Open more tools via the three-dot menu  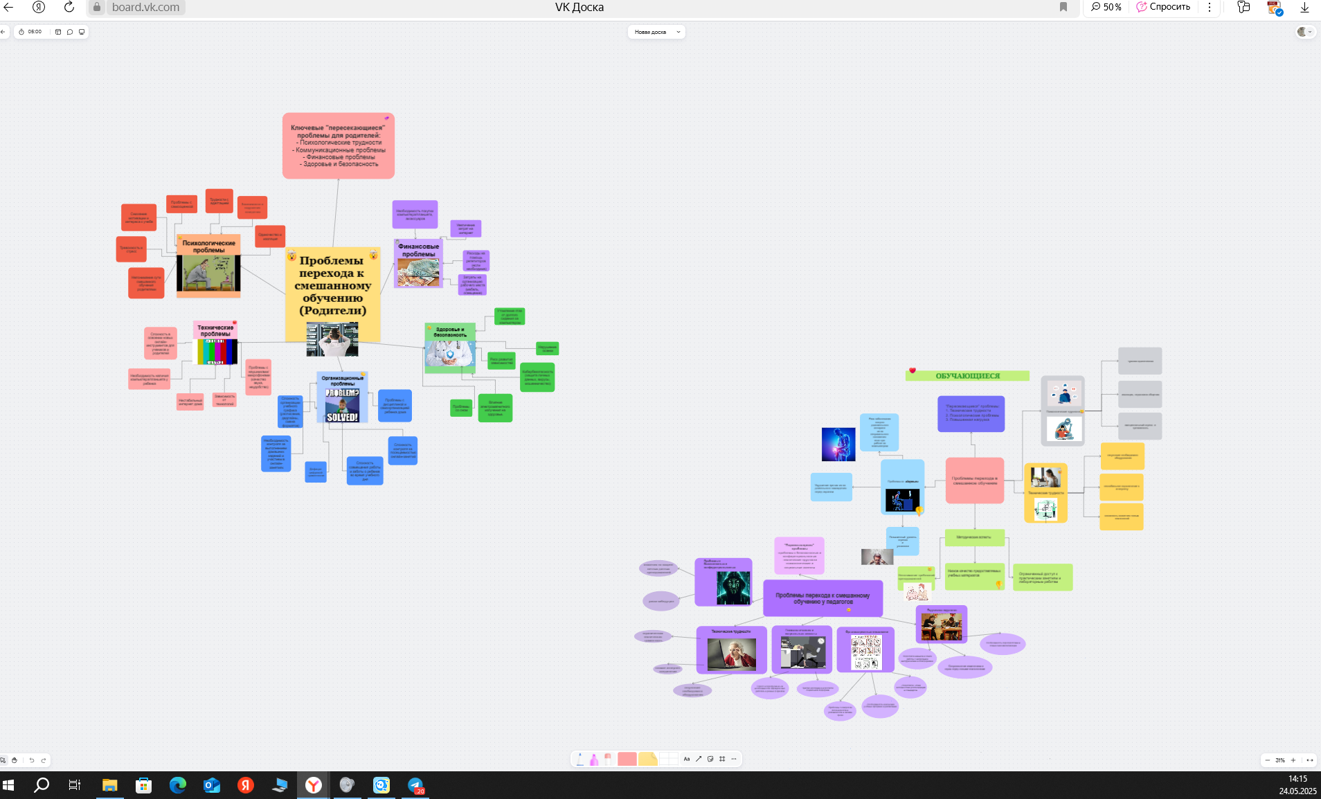734,760
